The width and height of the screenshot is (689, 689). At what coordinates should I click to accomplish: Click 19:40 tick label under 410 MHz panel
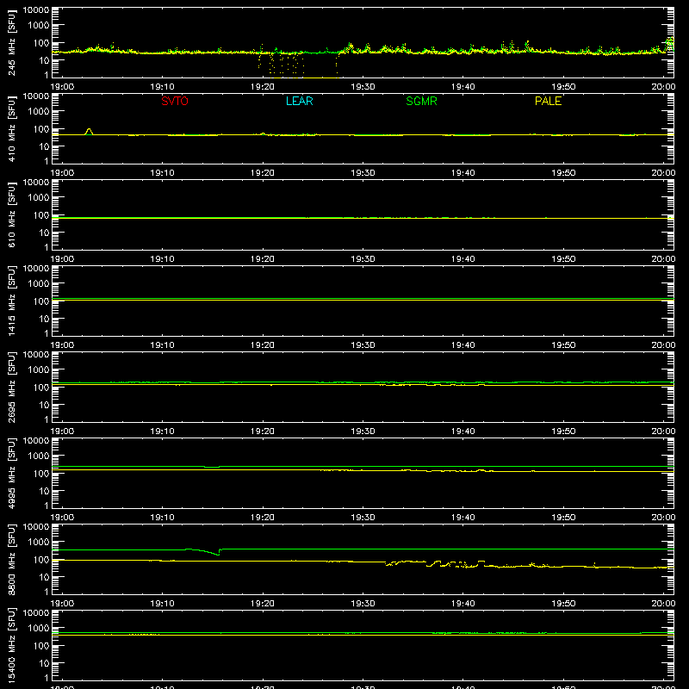click(x=462, y=173)
